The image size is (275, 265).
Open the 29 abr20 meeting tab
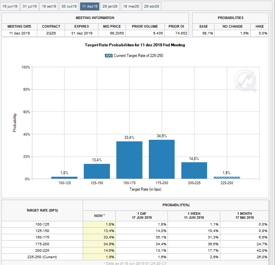tap(152, 6)
